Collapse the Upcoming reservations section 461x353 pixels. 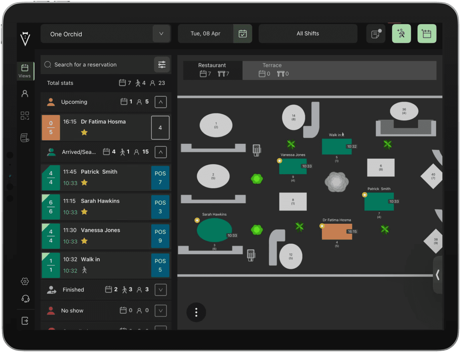[161, 102]
